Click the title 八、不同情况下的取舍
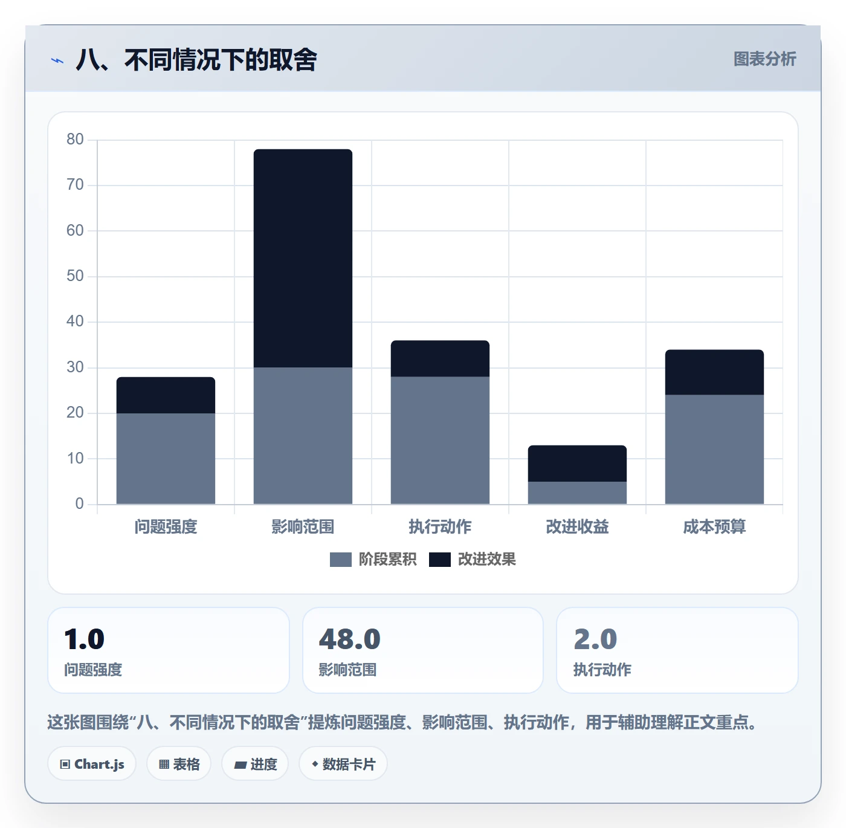Viewport: 846px width, 828px height. pos(196,60)
